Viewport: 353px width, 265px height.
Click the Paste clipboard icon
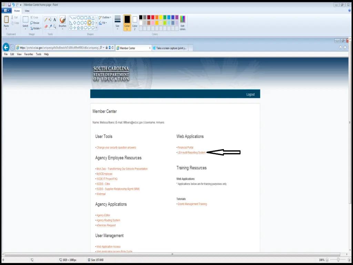click(x=6, y=20)
